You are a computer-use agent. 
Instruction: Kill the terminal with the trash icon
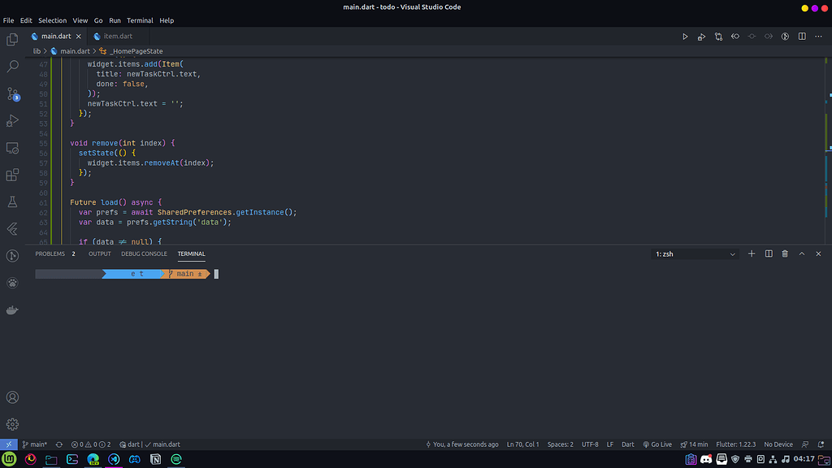784,253
